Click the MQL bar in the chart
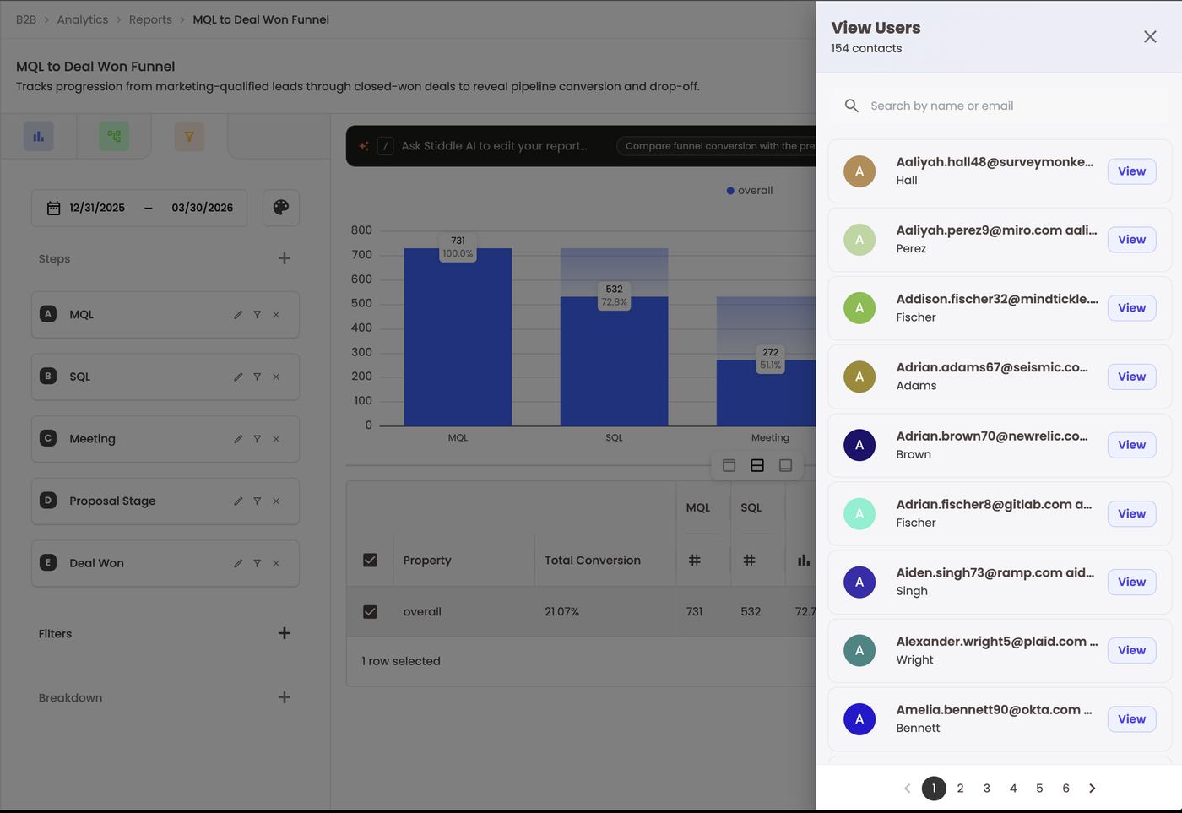 [x=458, y=337]
